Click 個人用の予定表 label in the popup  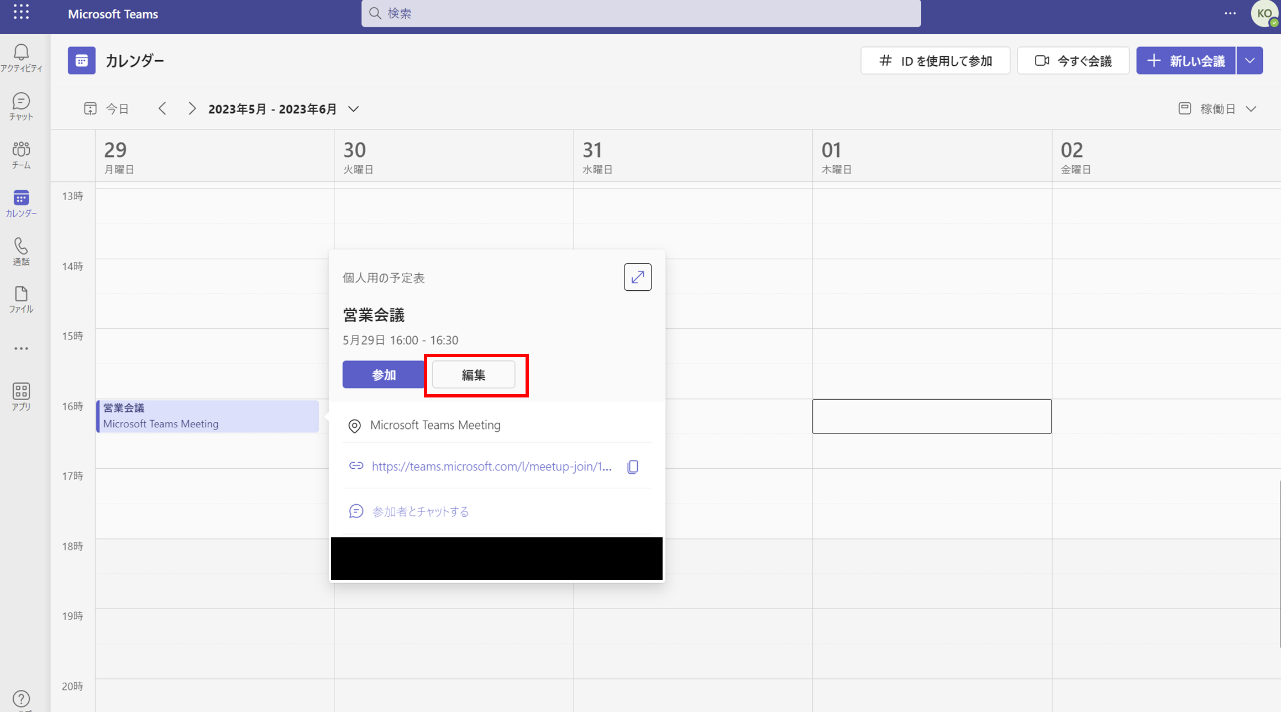pos(384,278)
